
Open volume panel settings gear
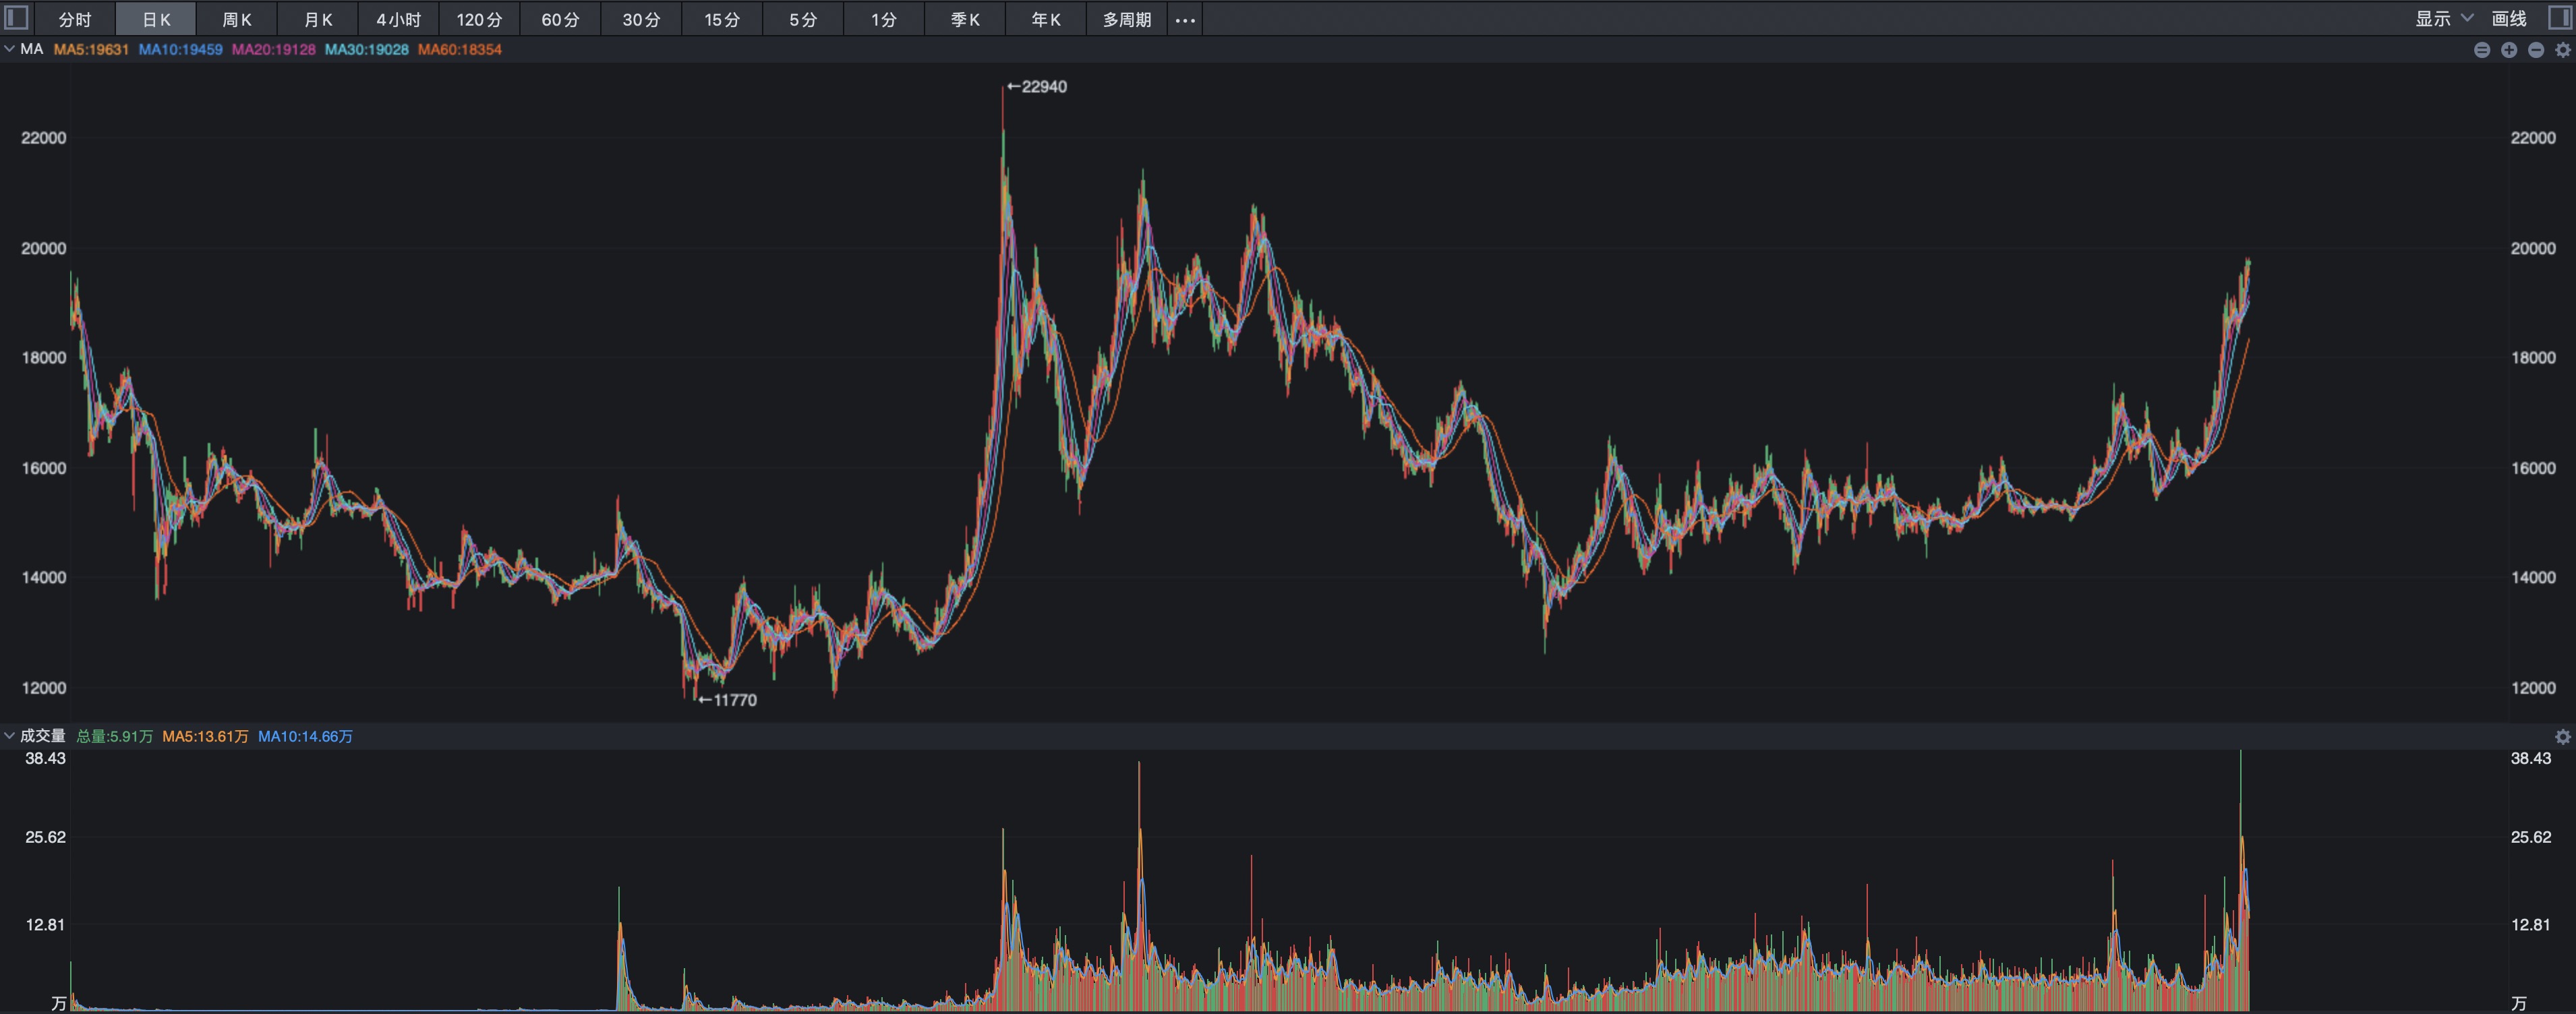pyautogui.click(x=2563, y=737)
